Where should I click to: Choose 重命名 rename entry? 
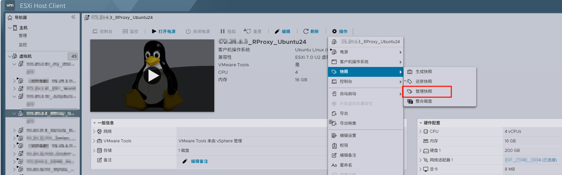coord(365,165)
